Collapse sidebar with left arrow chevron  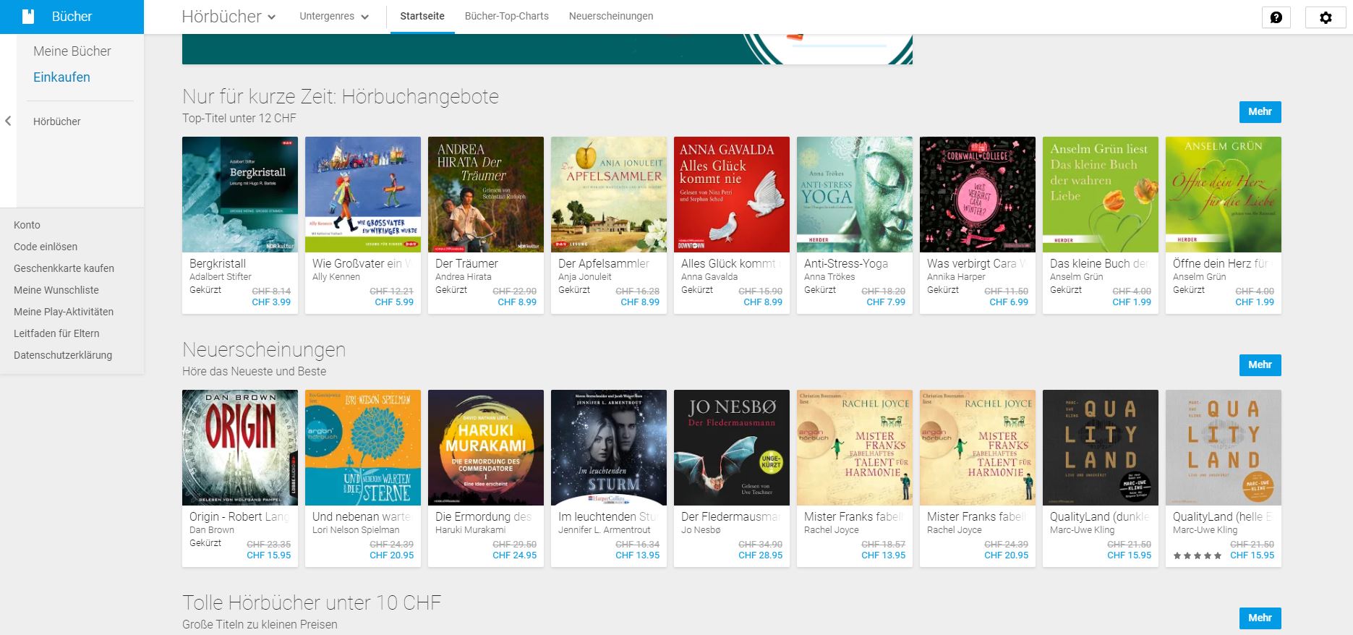[8, 121]
